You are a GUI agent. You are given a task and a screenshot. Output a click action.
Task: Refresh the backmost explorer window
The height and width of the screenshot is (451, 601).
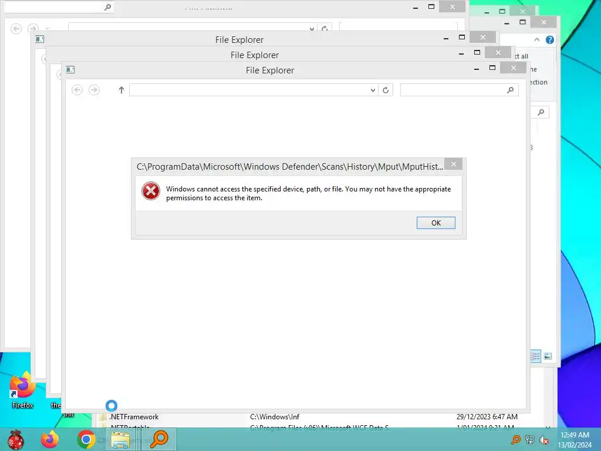325,28
